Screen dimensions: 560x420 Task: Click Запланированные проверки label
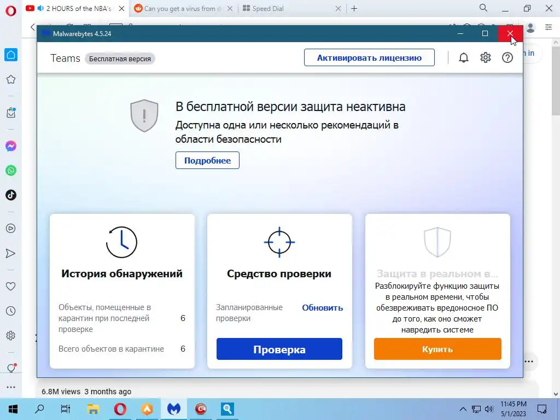pyautogui.click(x=249, y=312)
